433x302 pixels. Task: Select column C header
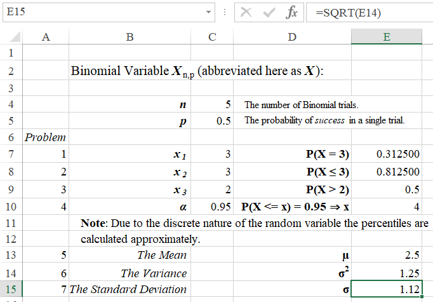pyautogui.click(x=212, y=38)
